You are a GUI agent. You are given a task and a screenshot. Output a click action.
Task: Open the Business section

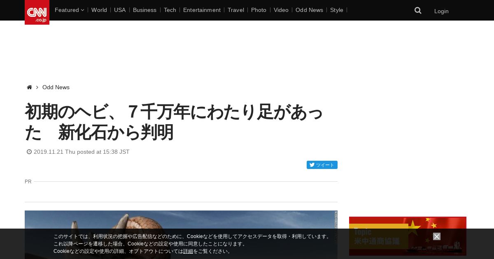144,10
